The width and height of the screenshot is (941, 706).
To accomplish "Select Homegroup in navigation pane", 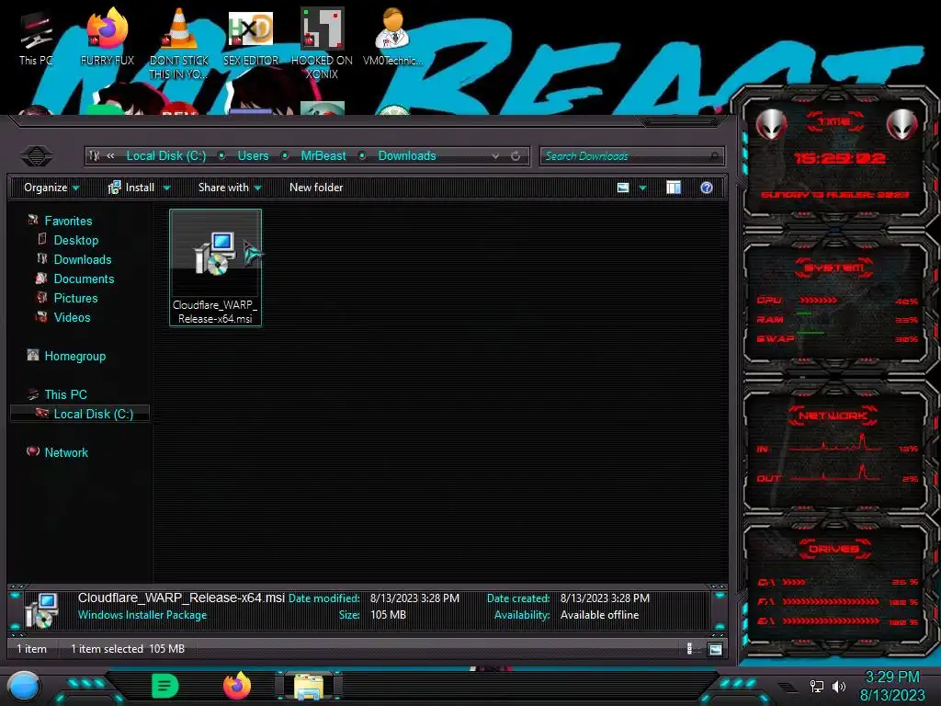I will [75, 356].
